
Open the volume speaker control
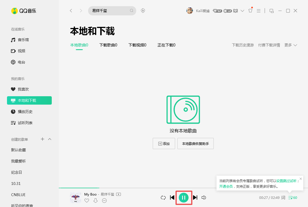click(204, 197)
